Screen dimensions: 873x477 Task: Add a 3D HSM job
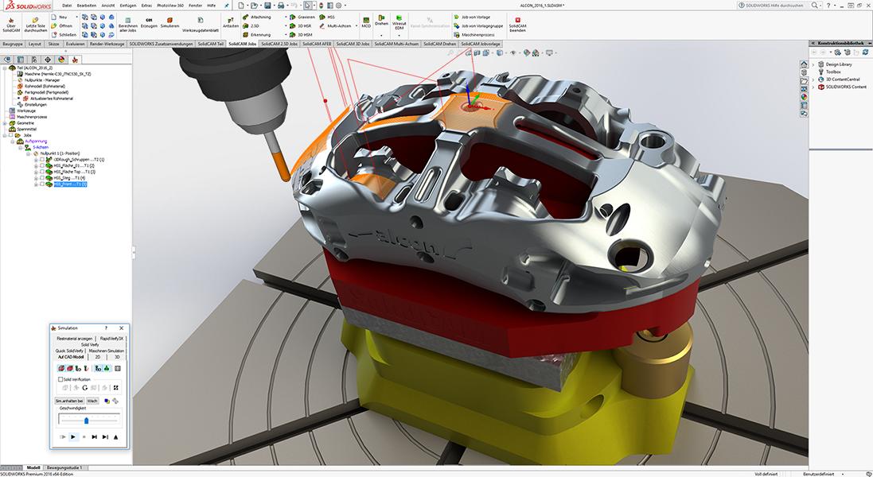point(301,34)
